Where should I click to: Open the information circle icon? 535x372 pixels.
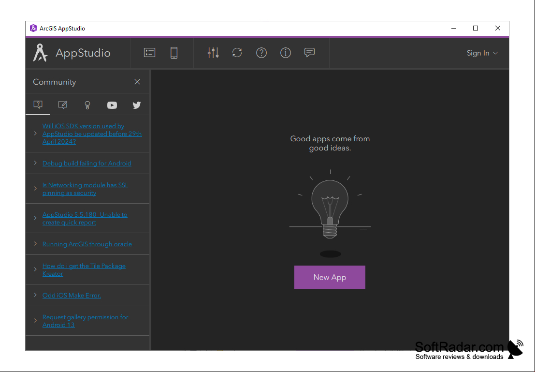click(286, 53)
